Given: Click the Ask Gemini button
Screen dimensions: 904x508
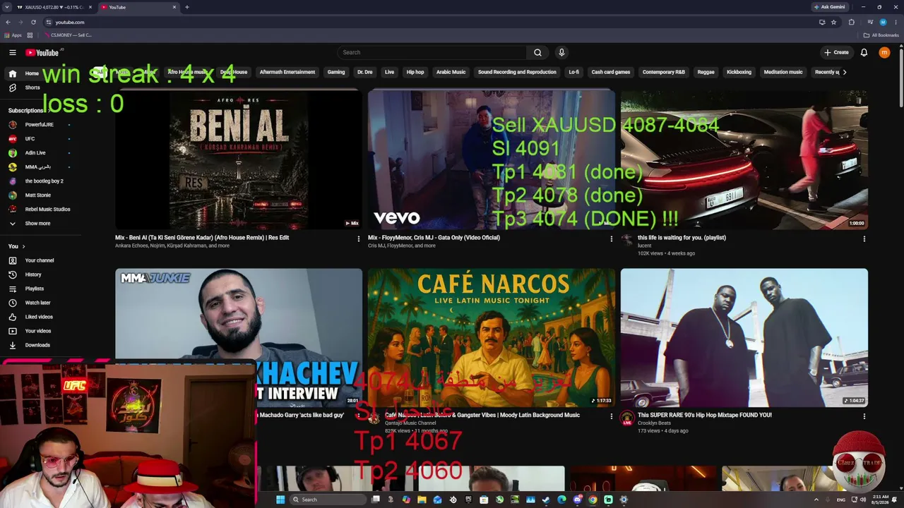Looking at the screenshot, I should (x=830, y=7).
